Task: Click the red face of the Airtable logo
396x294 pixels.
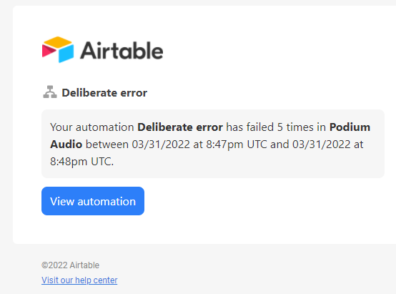Action: (49, 50)
